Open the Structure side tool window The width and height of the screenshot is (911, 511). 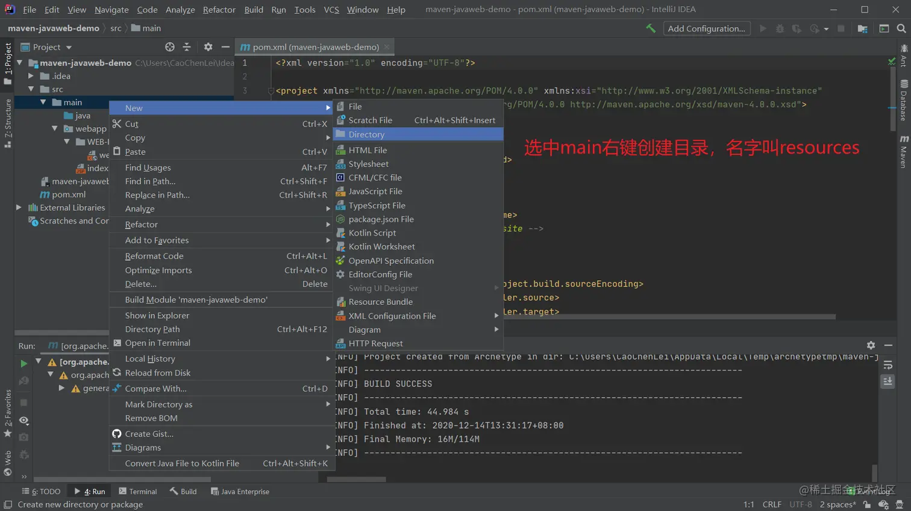[8, 123]
